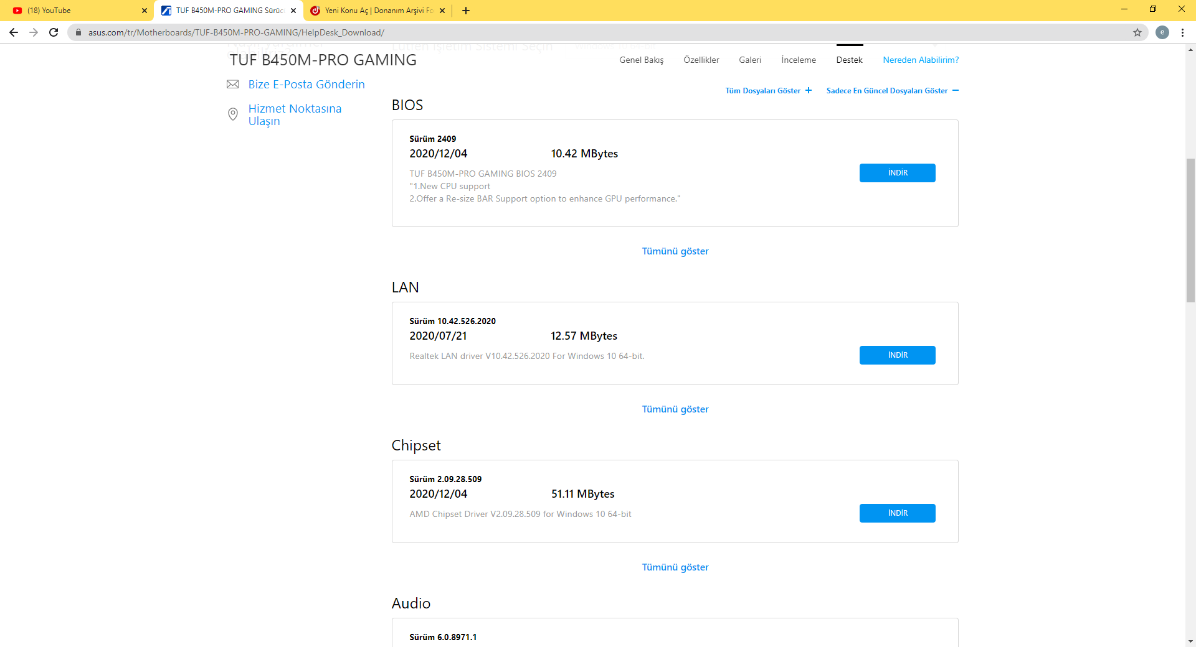This screenshot has height=647, width=1196.
Task: Click the LAN section heading
Action: 405,287
